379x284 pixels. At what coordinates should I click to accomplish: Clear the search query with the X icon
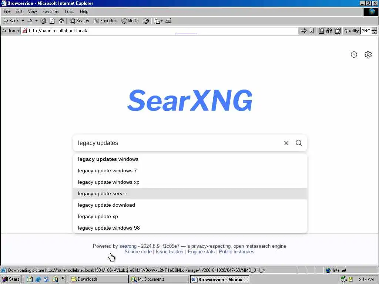tap(286, 143)
